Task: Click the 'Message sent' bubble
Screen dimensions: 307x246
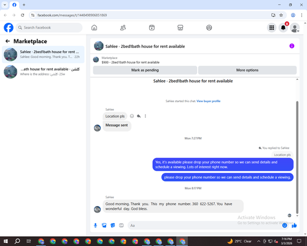Action: (x=117, y=125)
